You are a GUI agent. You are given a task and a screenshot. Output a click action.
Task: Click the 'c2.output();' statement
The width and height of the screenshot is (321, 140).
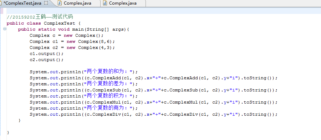click(46, 60)
